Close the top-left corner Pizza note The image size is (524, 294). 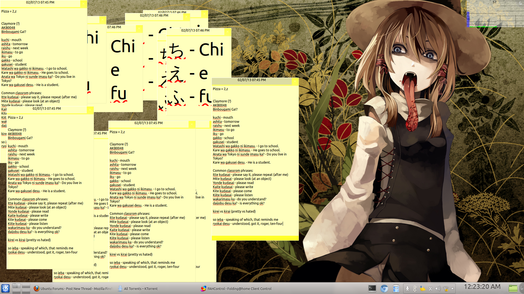(x=83, y=4)
